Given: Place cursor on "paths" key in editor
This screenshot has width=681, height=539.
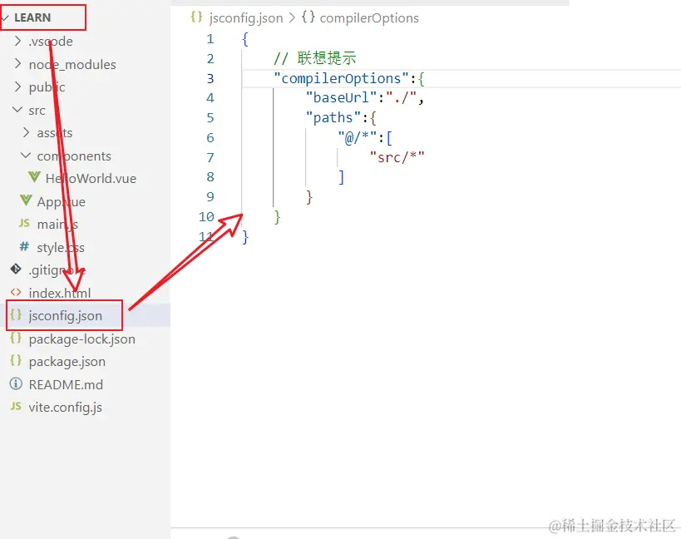Looking at the screenshot, I should coord(333,118).
